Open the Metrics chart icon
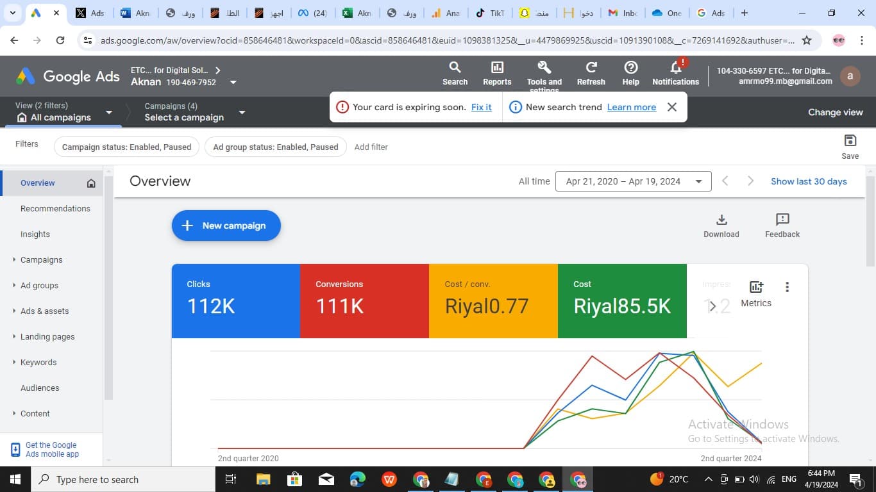 [x=756, y=287]
